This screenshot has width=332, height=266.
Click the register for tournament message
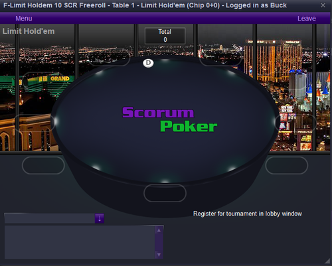click(x=248, y=214)
